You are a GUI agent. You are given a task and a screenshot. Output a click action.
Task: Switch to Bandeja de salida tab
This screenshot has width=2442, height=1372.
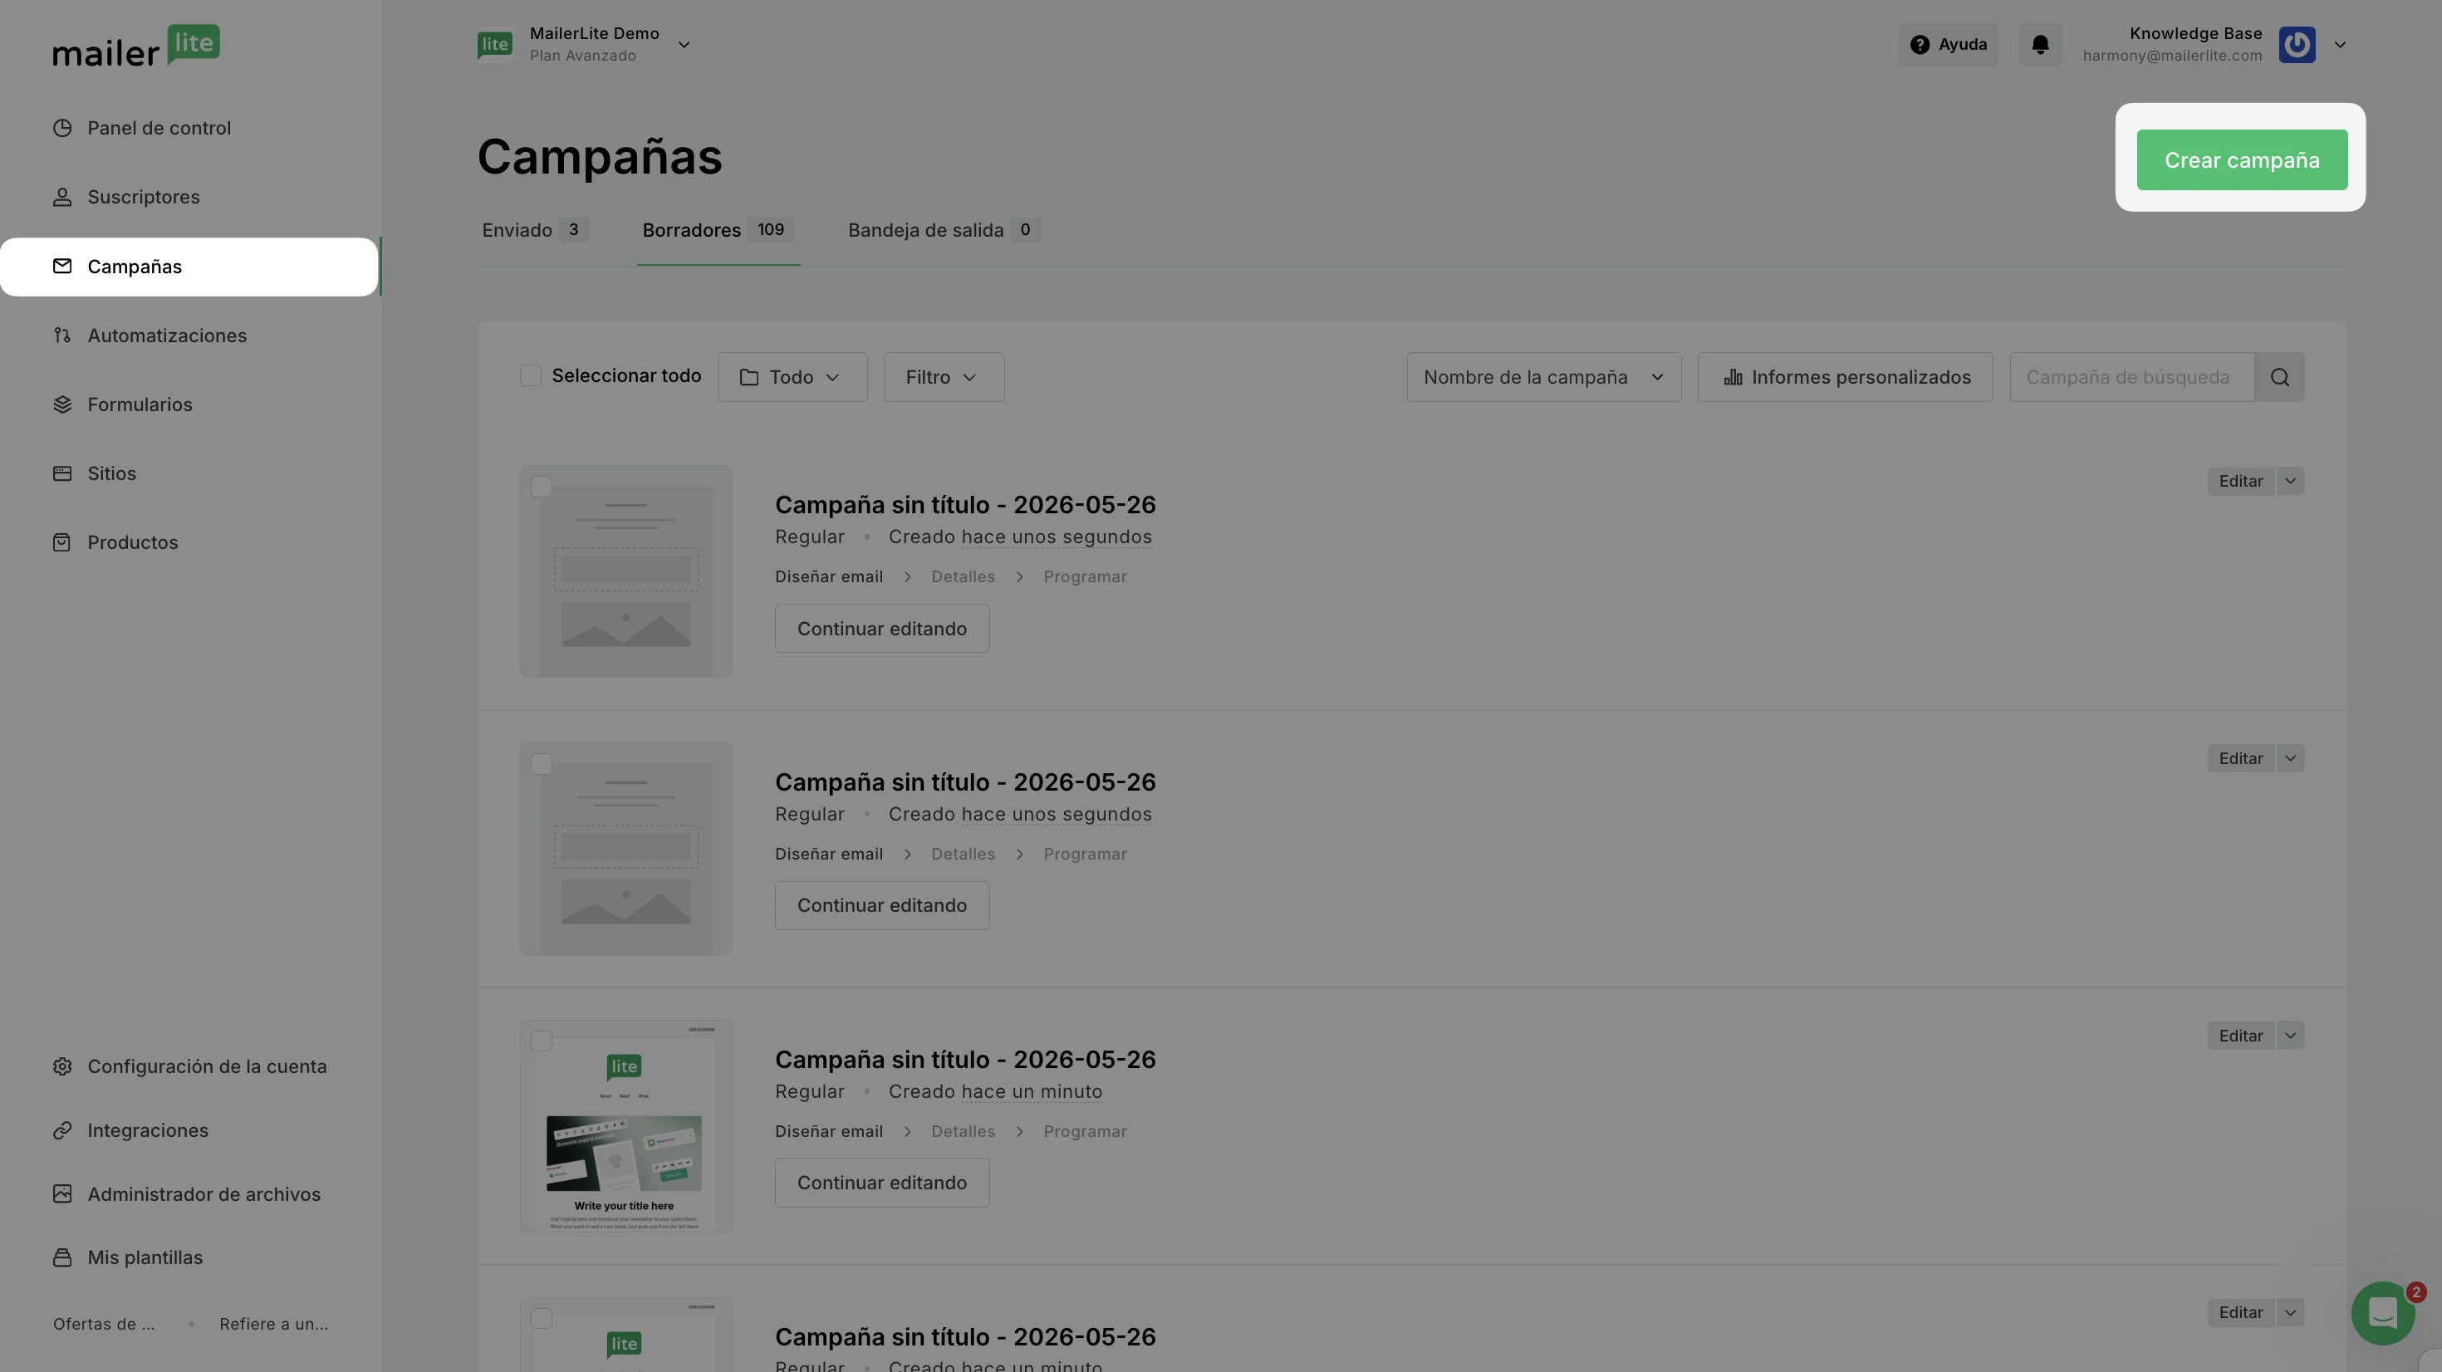coord(944,230)
